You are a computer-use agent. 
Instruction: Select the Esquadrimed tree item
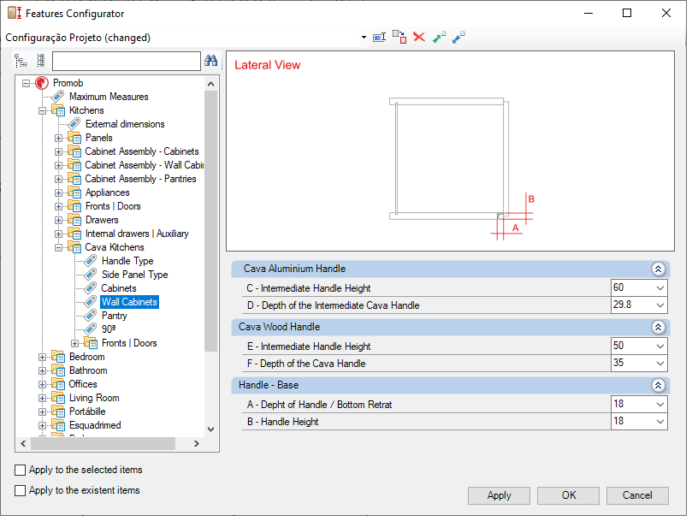95,425
